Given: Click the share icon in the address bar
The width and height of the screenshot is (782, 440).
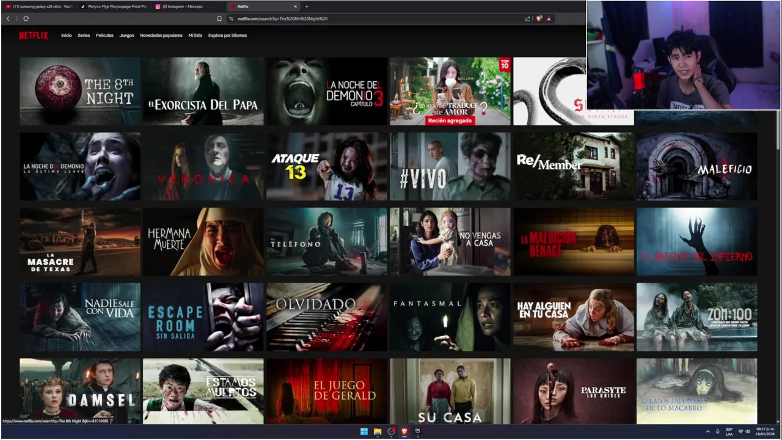Looking at the screenshot, I should coord(528,19).
